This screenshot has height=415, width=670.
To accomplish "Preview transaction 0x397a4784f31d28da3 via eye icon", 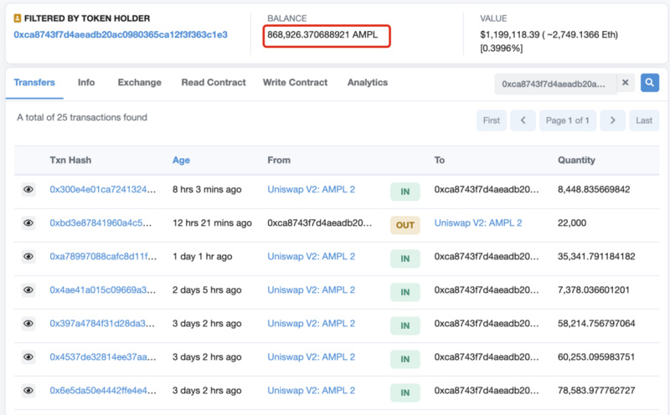I will point(28,324).
